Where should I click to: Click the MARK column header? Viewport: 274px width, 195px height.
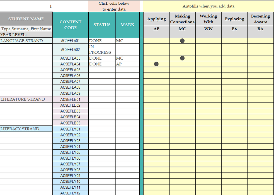pos(127,25)
